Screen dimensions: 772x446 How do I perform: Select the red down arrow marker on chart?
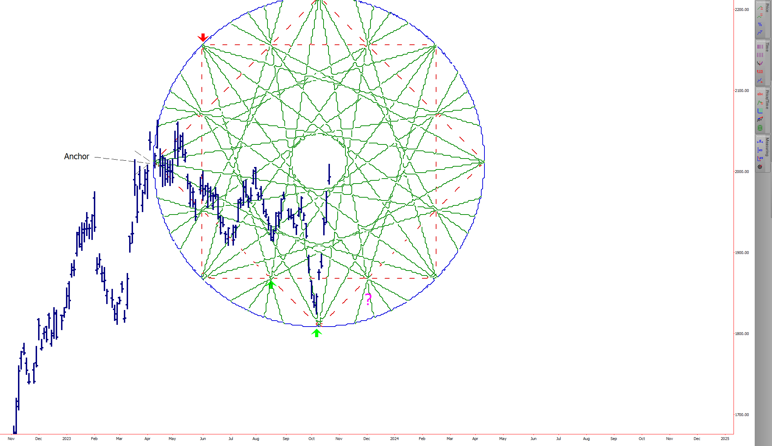[x=203, y=37]
